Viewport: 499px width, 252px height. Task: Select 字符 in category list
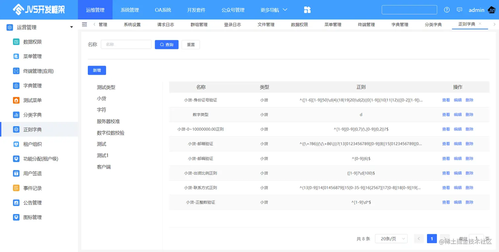click(101, 110)
